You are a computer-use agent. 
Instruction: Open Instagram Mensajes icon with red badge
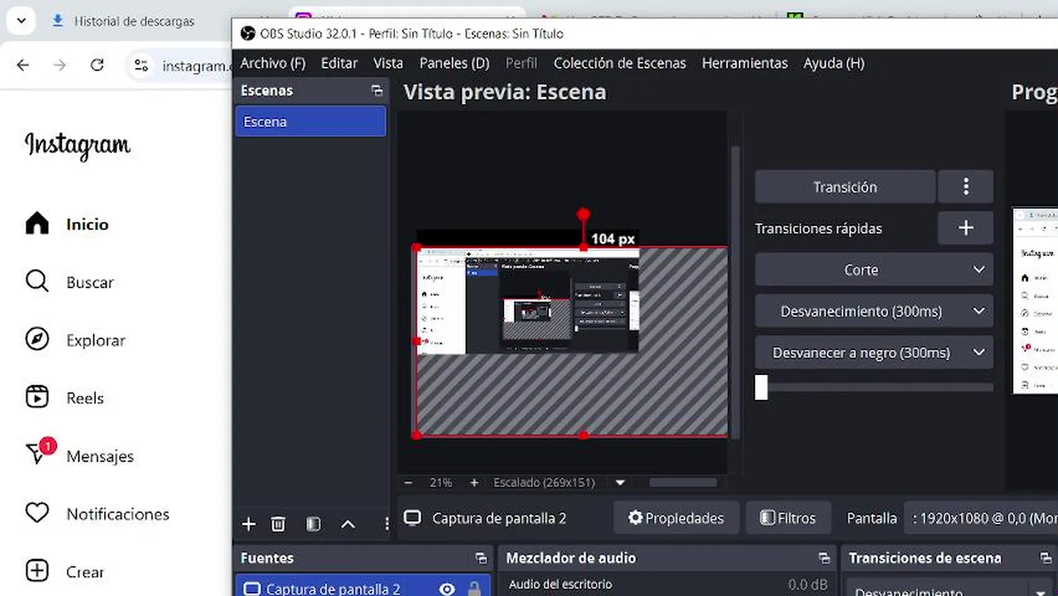(39, 453)
